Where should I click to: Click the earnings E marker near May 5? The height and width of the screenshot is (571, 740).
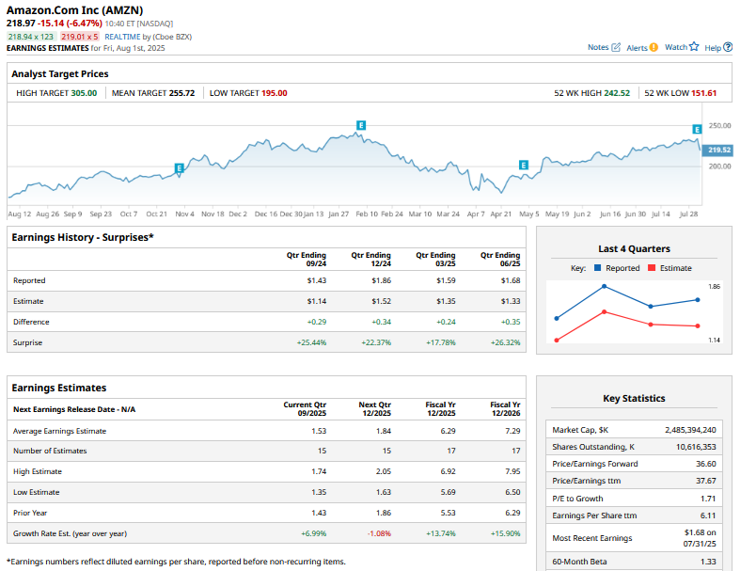524,165
